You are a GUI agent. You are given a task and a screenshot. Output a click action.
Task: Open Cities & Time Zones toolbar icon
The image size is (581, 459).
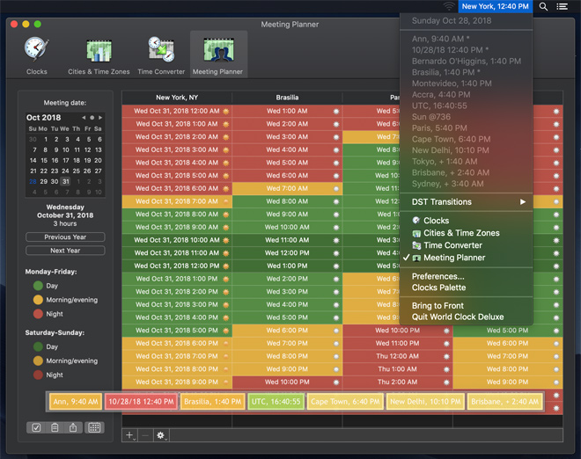[x=99, y=55]
